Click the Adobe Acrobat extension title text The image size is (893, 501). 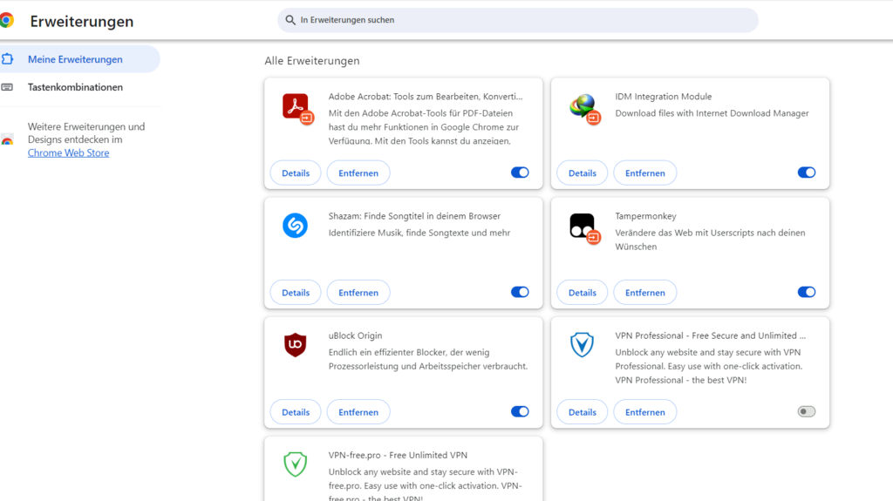[426, 97]
